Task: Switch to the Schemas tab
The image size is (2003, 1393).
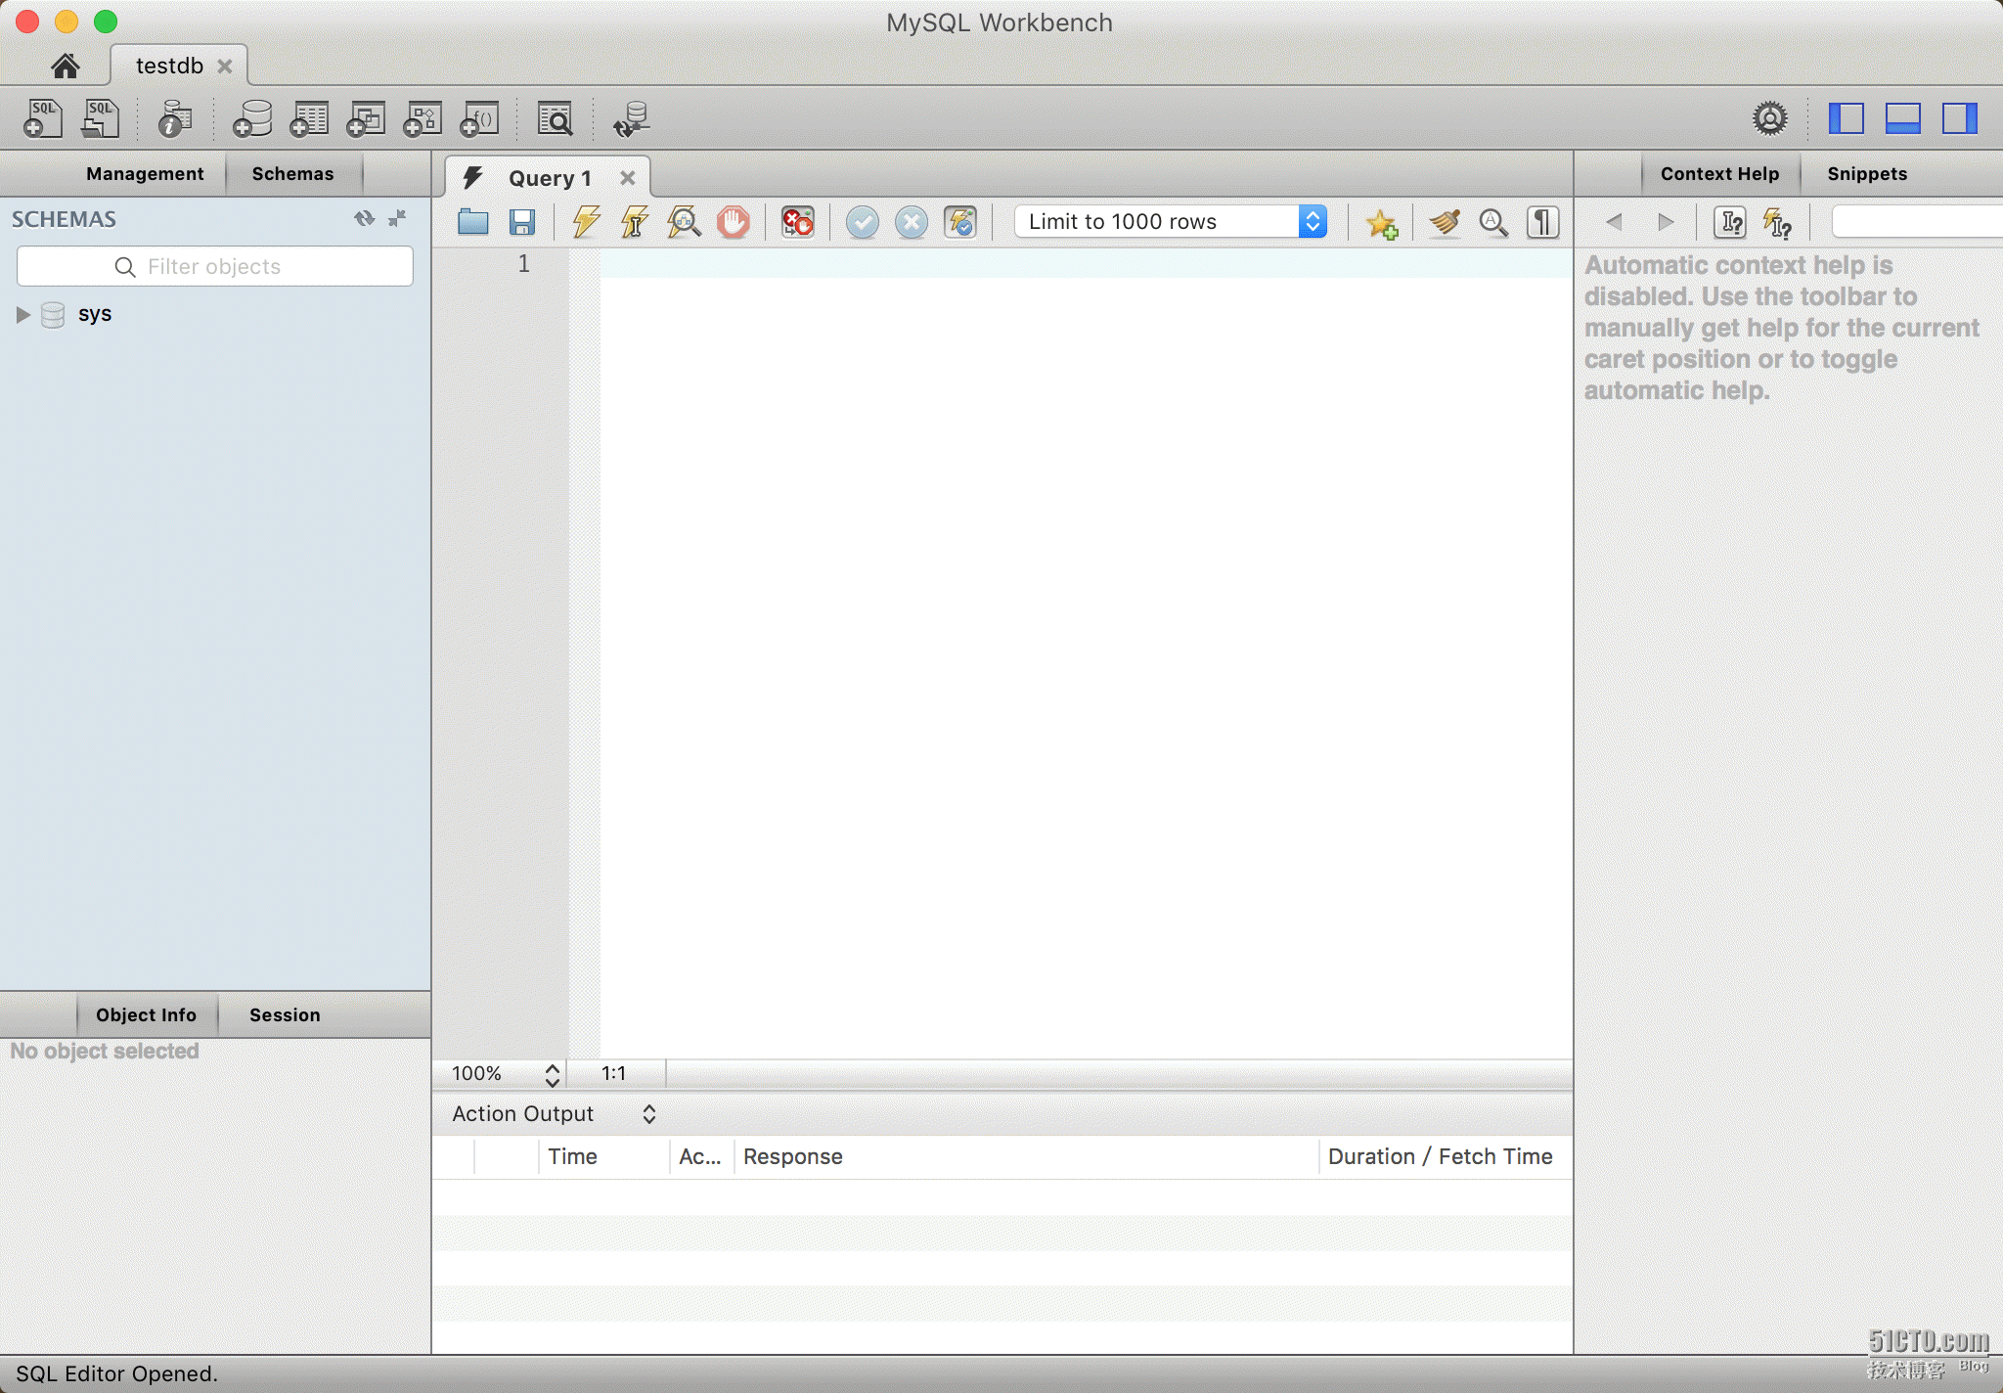Action: point(292,173)
